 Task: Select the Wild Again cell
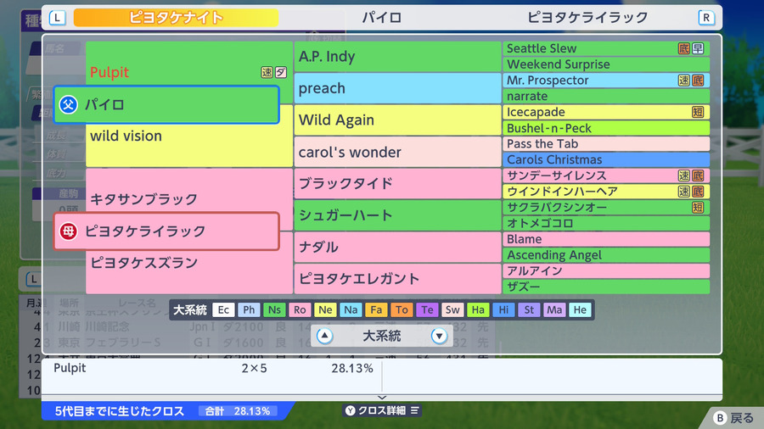coord(397,120)
